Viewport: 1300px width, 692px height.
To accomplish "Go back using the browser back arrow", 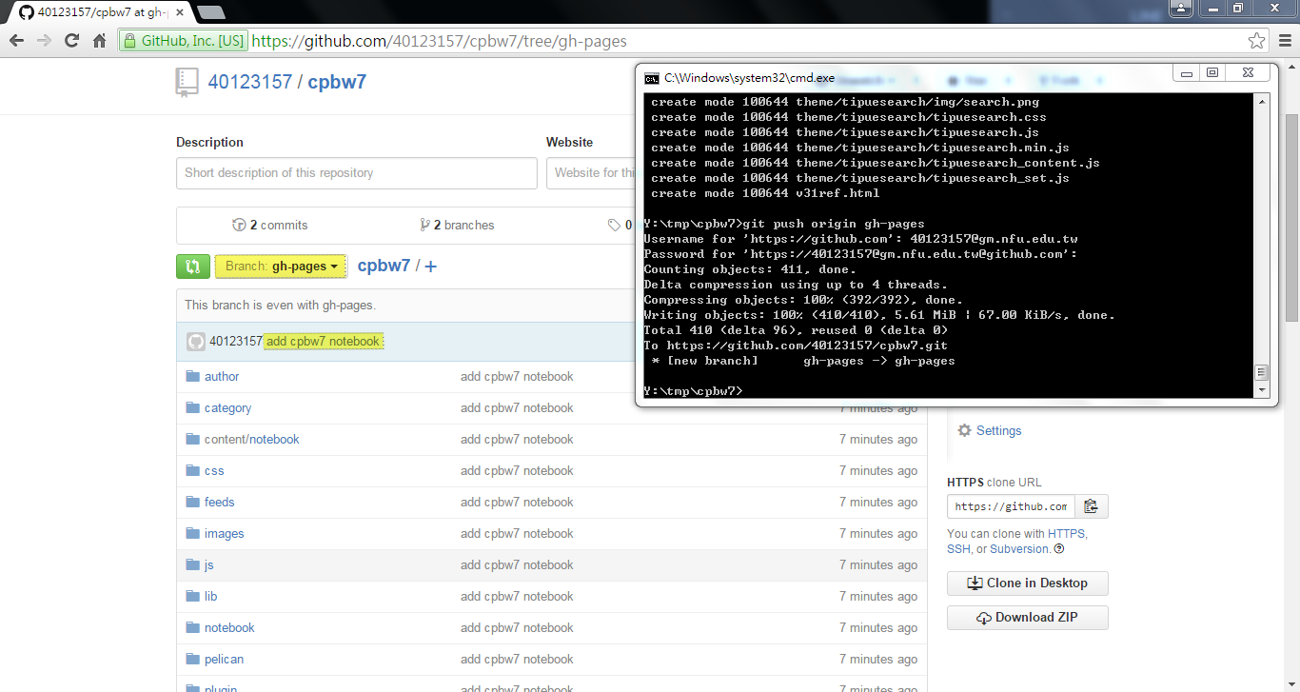I will click(16, 41).
